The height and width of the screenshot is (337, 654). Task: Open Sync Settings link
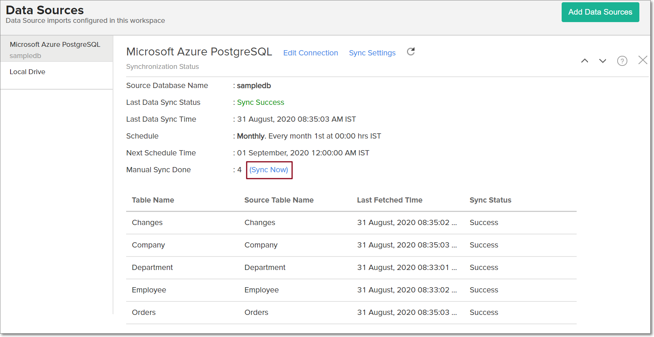point(372,53)
